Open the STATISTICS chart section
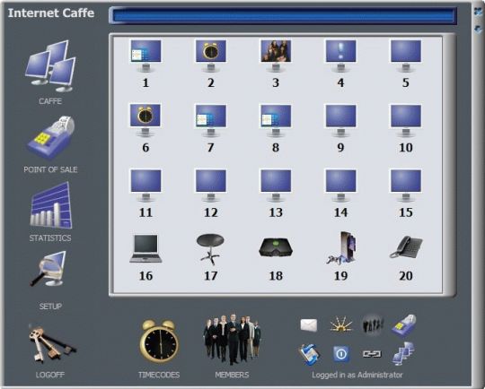This screenshot has width=485, height=389. click(51, 205)
